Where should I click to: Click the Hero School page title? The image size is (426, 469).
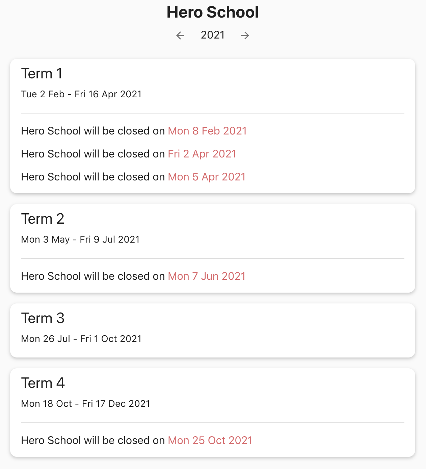tap(213, 13)
